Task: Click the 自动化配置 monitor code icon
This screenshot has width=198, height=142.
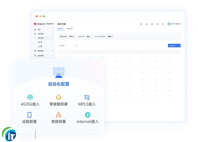Action: pyautogui.click(x=58, y=72)
